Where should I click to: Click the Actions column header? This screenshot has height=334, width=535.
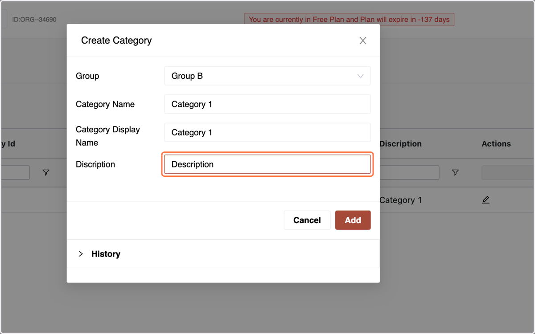click(x=496, y=144)
